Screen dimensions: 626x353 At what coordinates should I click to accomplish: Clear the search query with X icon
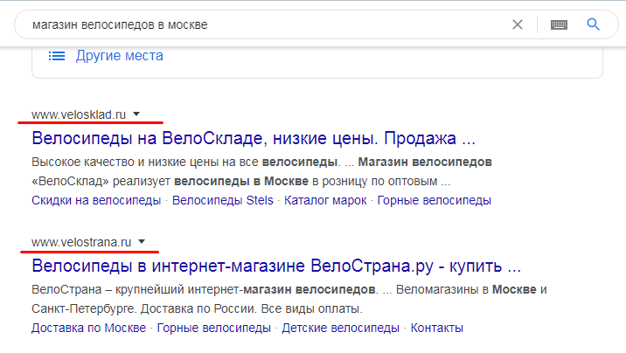518,24
